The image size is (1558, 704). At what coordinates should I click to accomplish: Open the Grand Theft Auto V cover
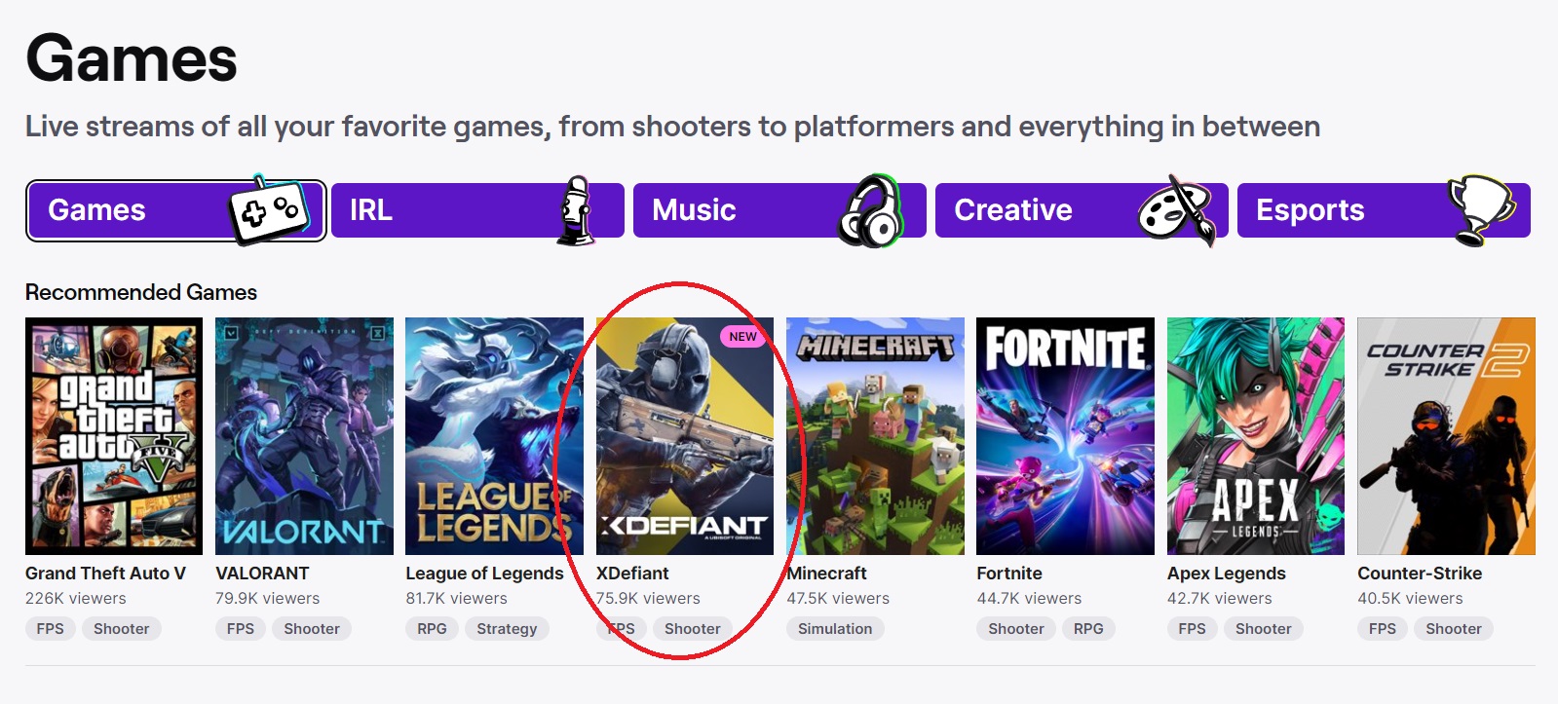tap(114, 436)
